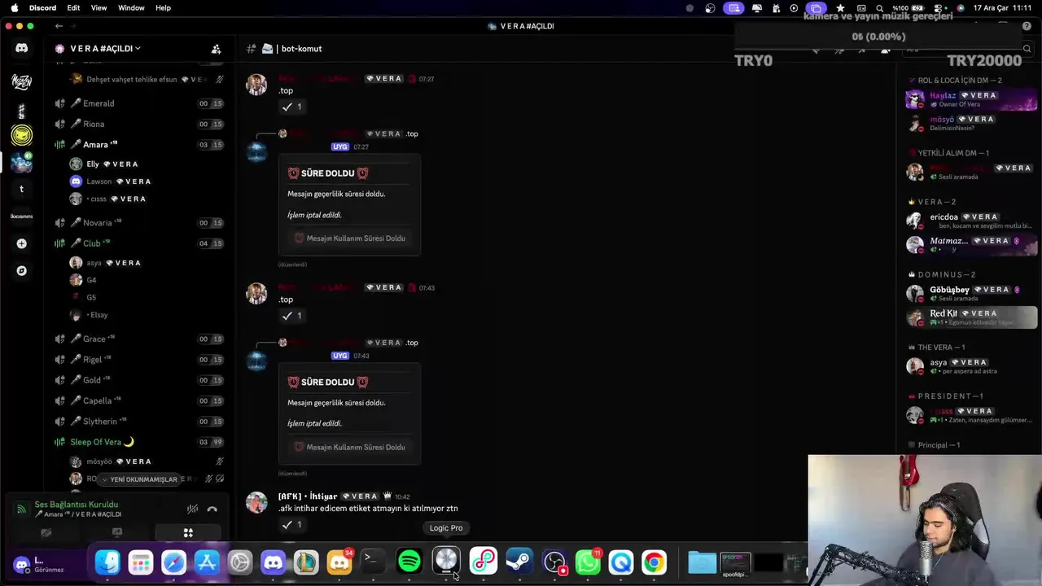Open the user avatar with Görünmez status

22,563
